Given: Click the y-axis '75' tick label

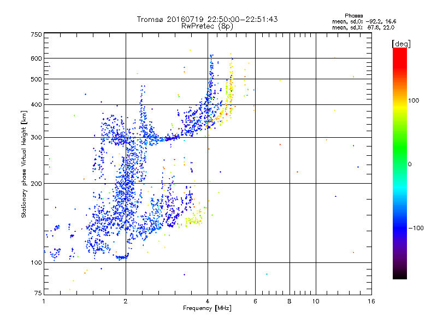Looking at the screenshot, I should [x=38, y=293].
